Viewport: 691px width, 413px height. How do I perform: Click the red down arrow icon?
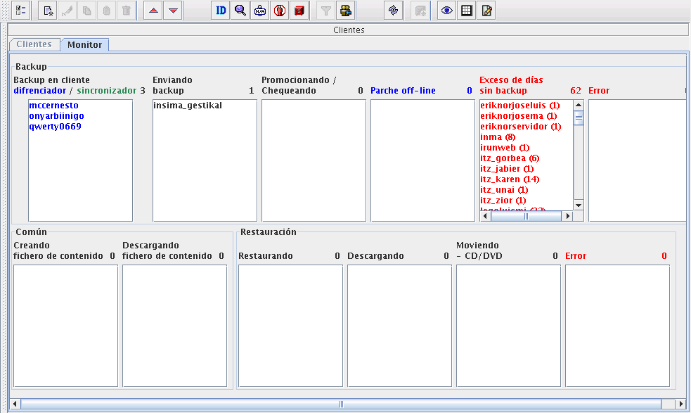173,11
